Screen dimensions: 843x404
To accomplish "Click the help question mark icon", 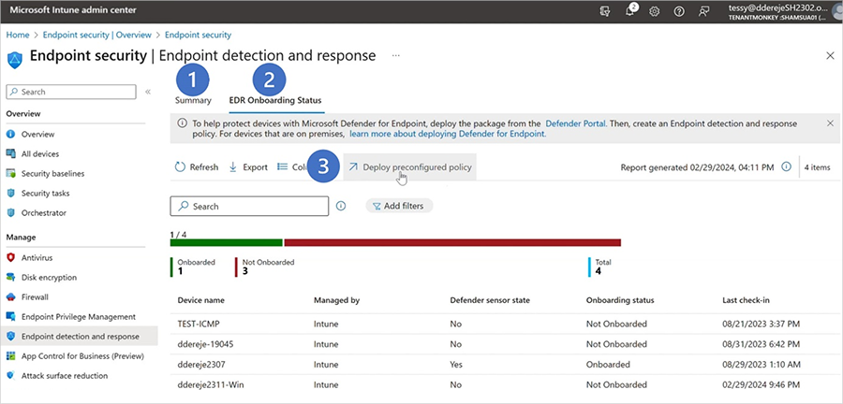I will pos(679,11).
